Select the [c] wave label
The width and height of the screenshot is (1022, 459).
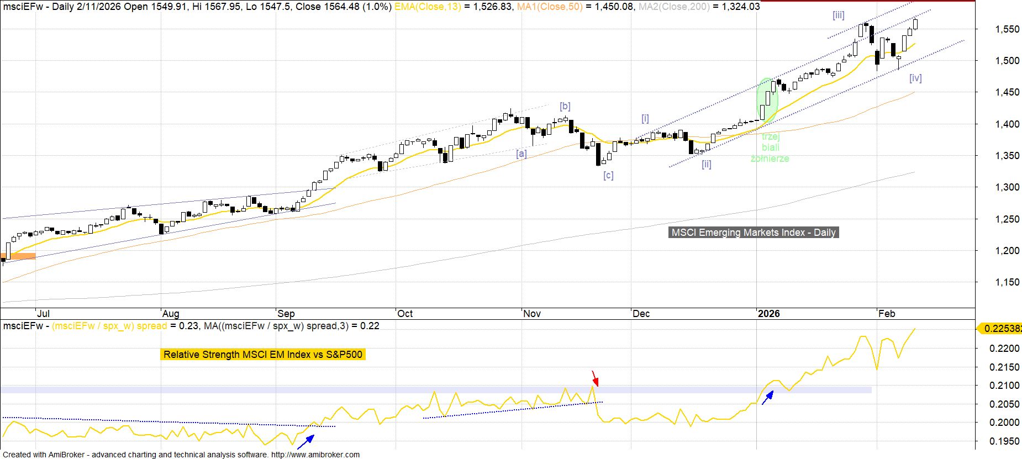[x=608, y=175]
